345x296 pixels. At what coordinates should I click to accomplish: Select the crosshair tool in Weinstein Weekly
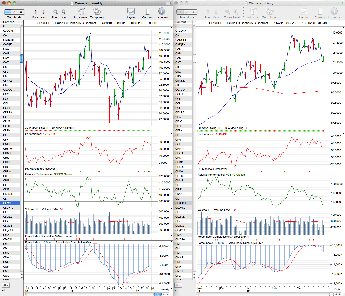(x=8, y=12)
